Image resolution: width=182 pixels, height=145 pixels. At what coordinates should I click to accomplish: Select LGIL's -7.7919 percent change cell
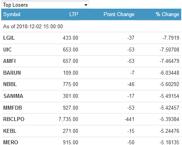(171, 38)
